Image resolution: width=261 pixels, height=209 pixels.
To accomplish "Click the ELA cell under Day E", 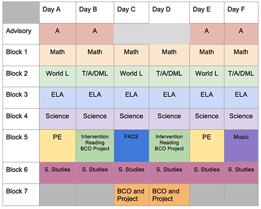I will click(207, 98).
